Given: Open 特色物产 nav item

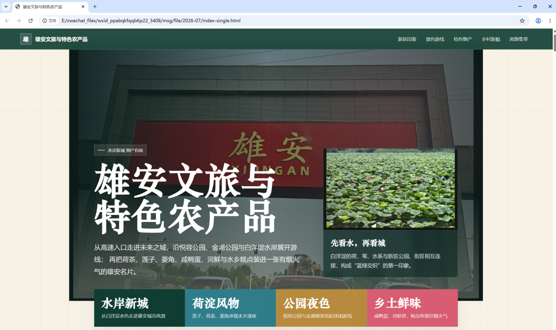Looking at the screenshot, I should pyautogui.click(x=463, y=39).
